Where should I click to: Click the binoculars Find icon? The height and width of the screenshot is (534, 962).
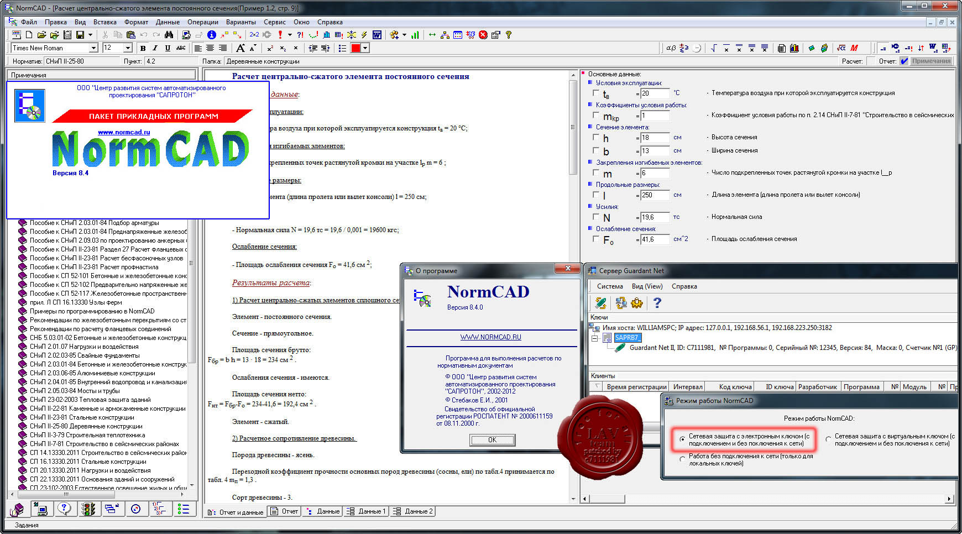point(169,35)
